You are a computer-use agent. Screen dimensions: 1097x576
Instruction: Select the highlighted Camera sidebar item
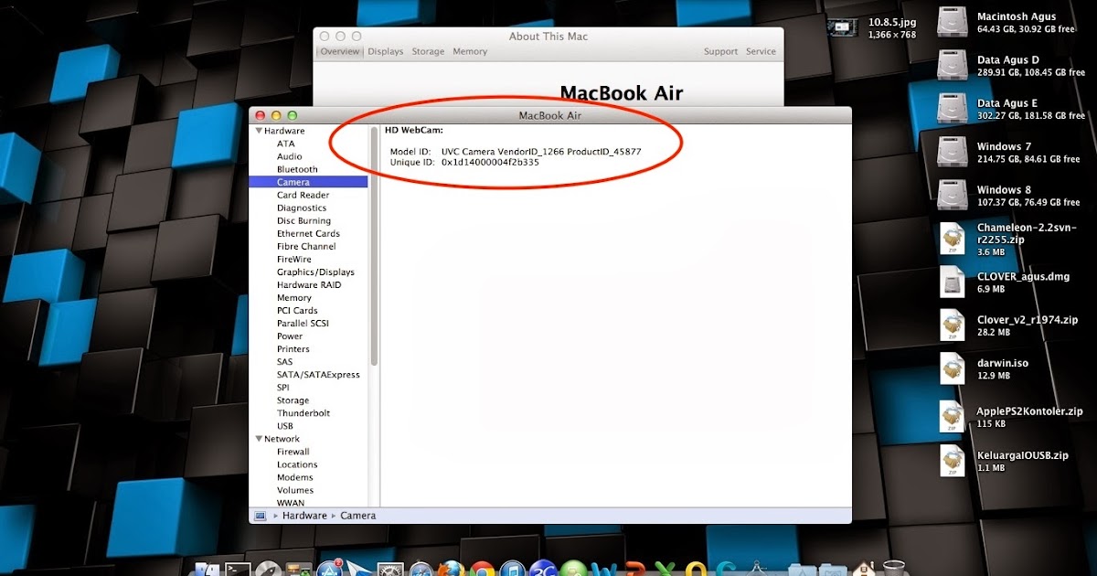[x=309, y=182]
